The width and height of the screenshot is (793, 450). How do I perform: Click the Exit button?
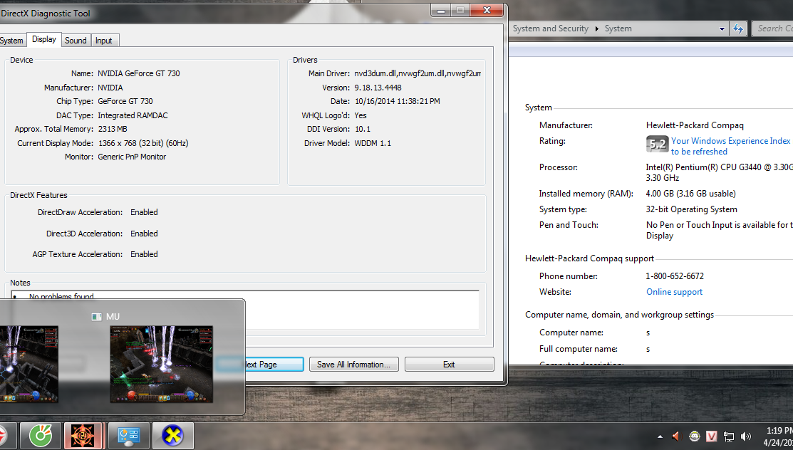coord(449,365)
